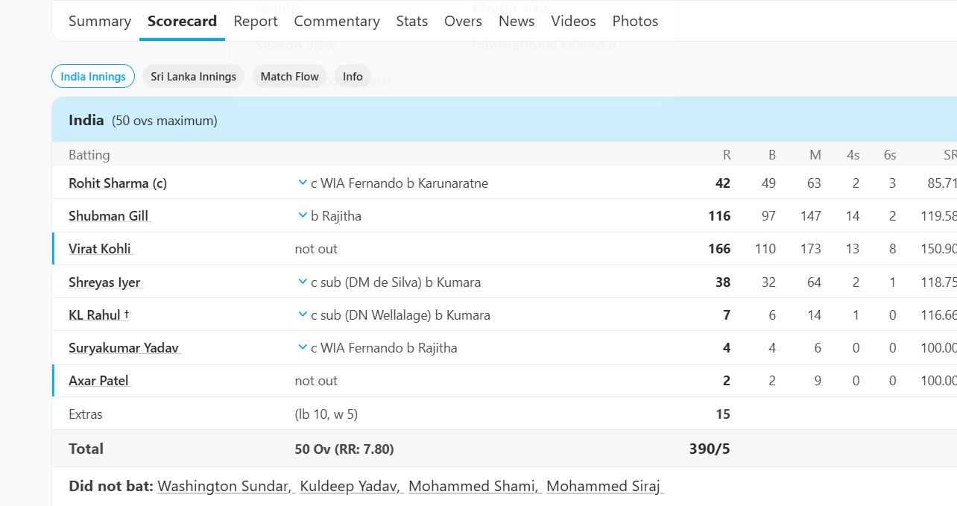Select the India Innings pill
This screenshot has height=506, width=957.
93,77
